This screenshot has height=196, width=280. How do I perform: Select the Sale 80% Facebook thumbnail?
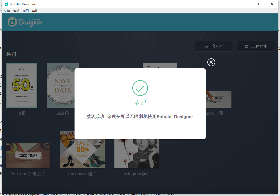pyautogui.click(x=82, y=154)
